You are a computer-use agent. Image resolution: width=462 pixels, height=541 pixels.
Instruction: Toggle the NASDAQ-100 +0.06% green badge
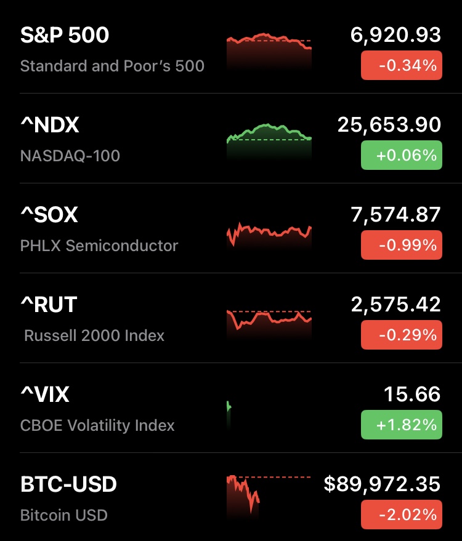point(402,155)
